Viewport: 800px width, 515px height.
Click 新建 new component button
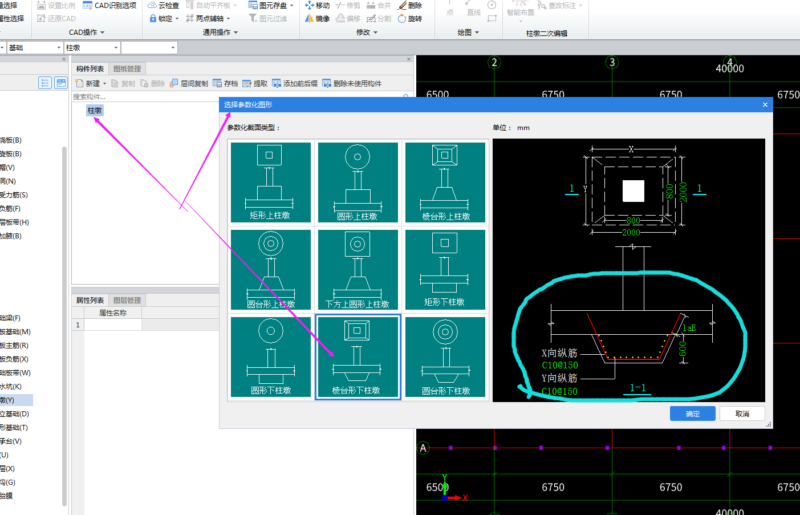click(88, 83)
